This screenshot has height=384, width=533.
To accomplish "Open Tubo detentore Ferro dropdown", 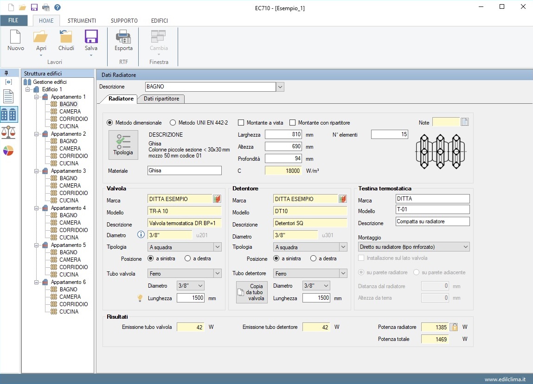I will coord(343,273).
